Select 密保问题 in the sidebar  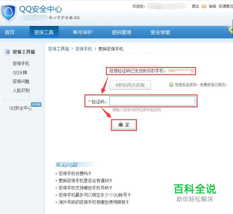point(21,81)
